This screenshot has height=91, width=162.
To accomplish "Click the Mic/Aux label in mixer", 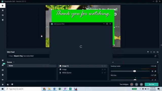I will [113, 75].
